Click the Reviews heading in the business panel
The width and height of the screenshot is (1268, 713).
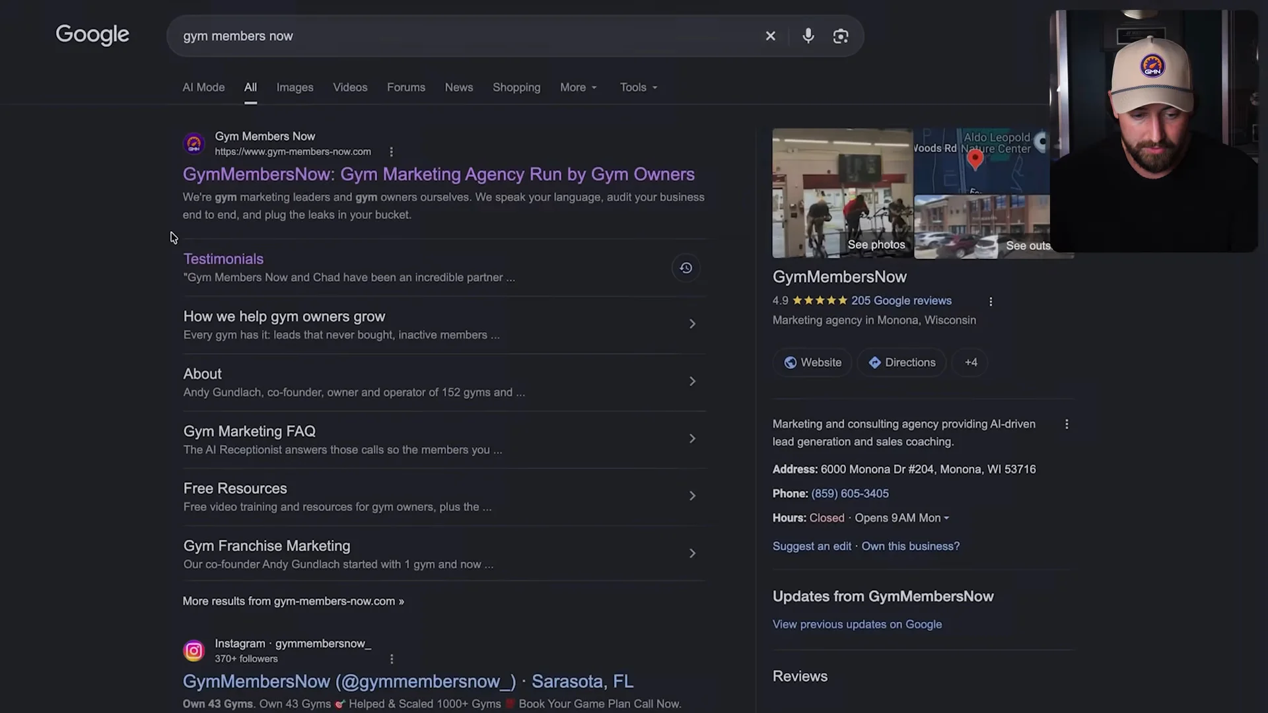pyautogui.click(x=800, y=677)
